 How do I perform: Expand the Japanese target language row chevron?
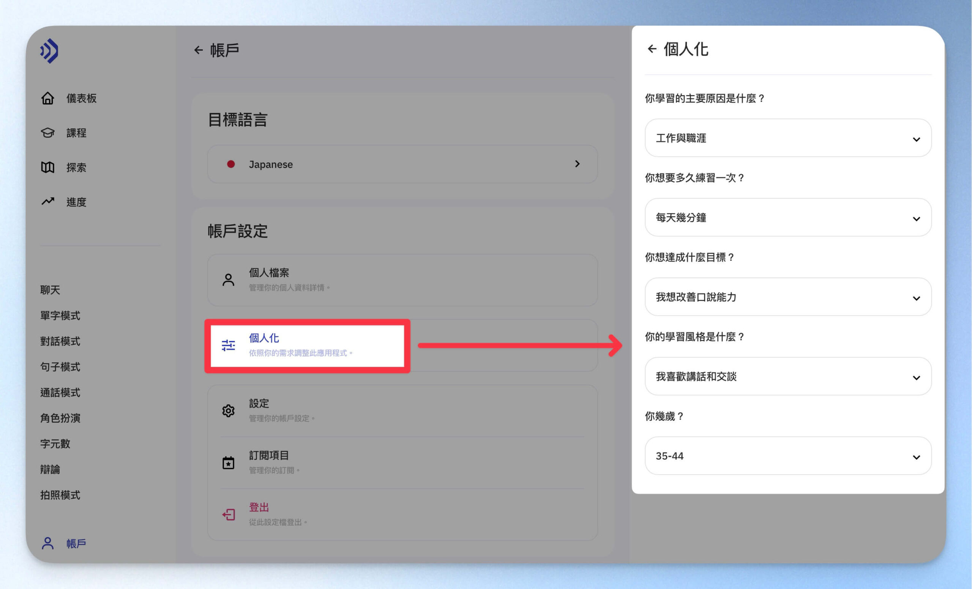click(x=577, y=164)
